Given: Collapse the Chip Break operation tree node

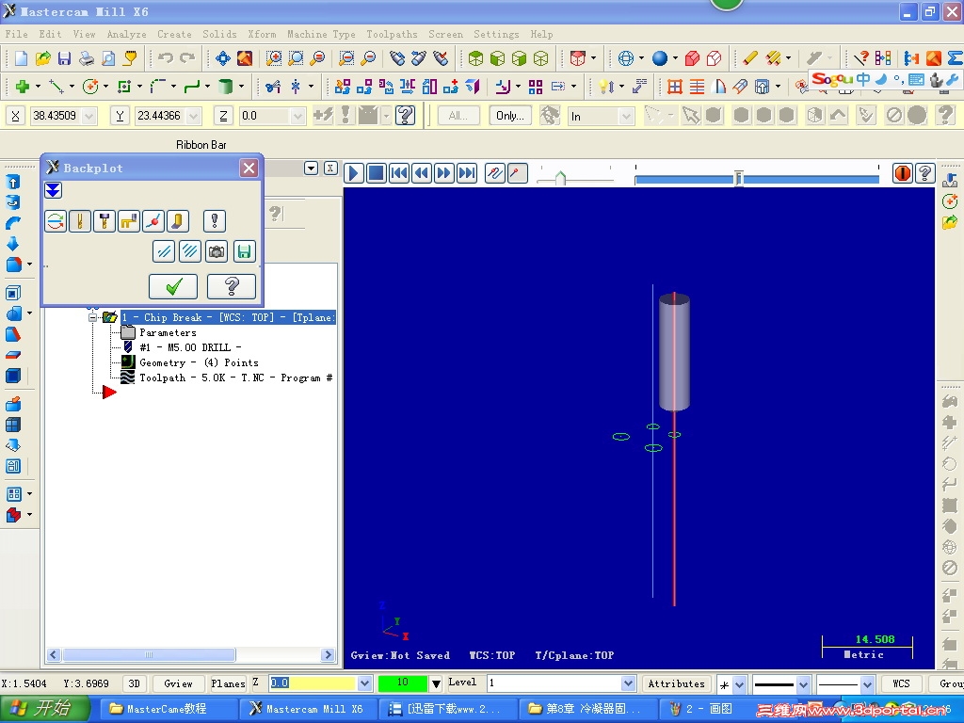Looking at the screenshot, I should (92, 317).
